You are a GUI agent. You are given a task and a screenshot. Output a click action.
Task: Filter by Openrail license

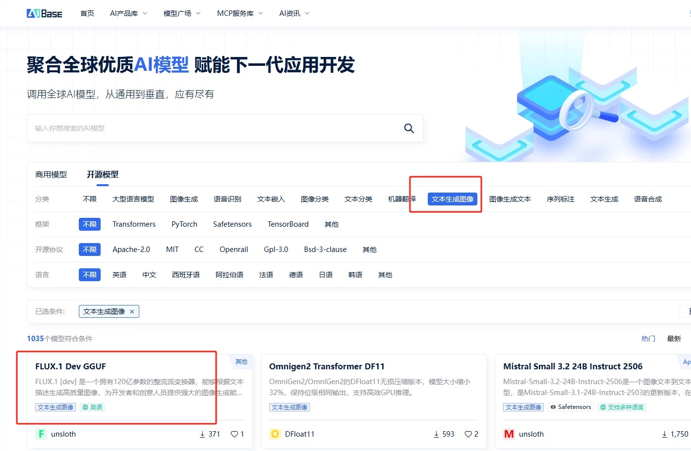point(234,250)
